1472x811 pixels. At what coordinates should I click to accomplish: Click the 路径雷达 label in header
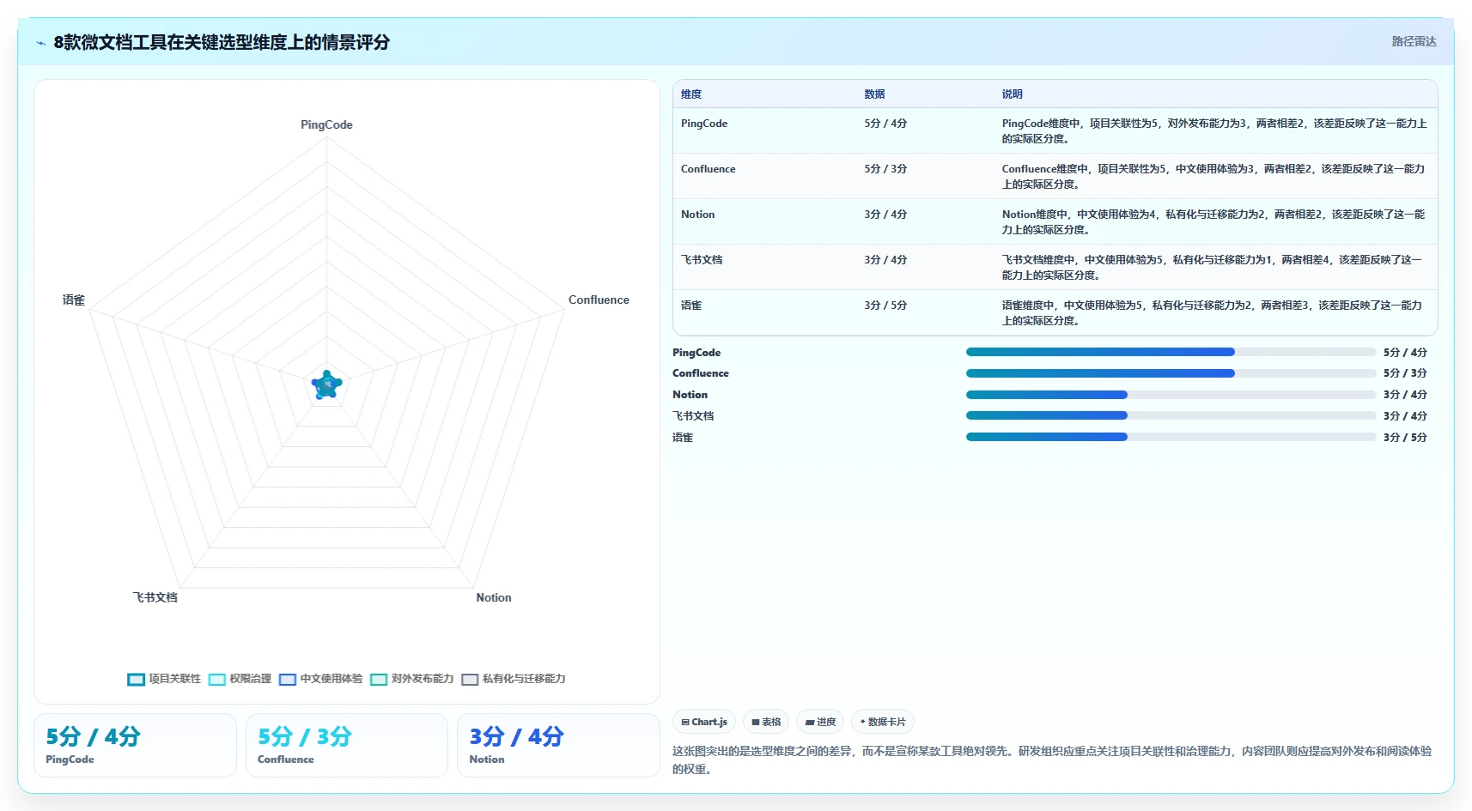(1414, 41)
